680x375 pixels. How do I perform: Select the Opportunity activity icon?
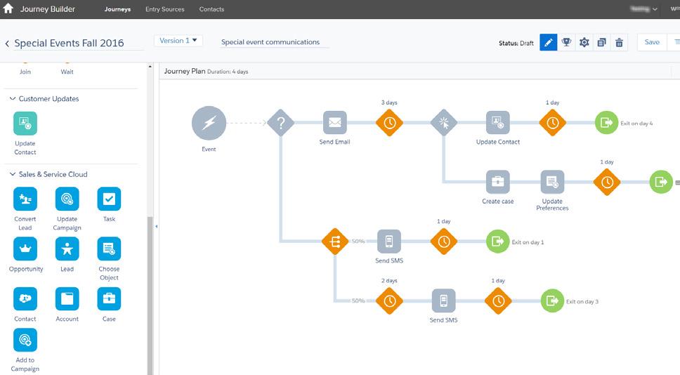point(25,249)
